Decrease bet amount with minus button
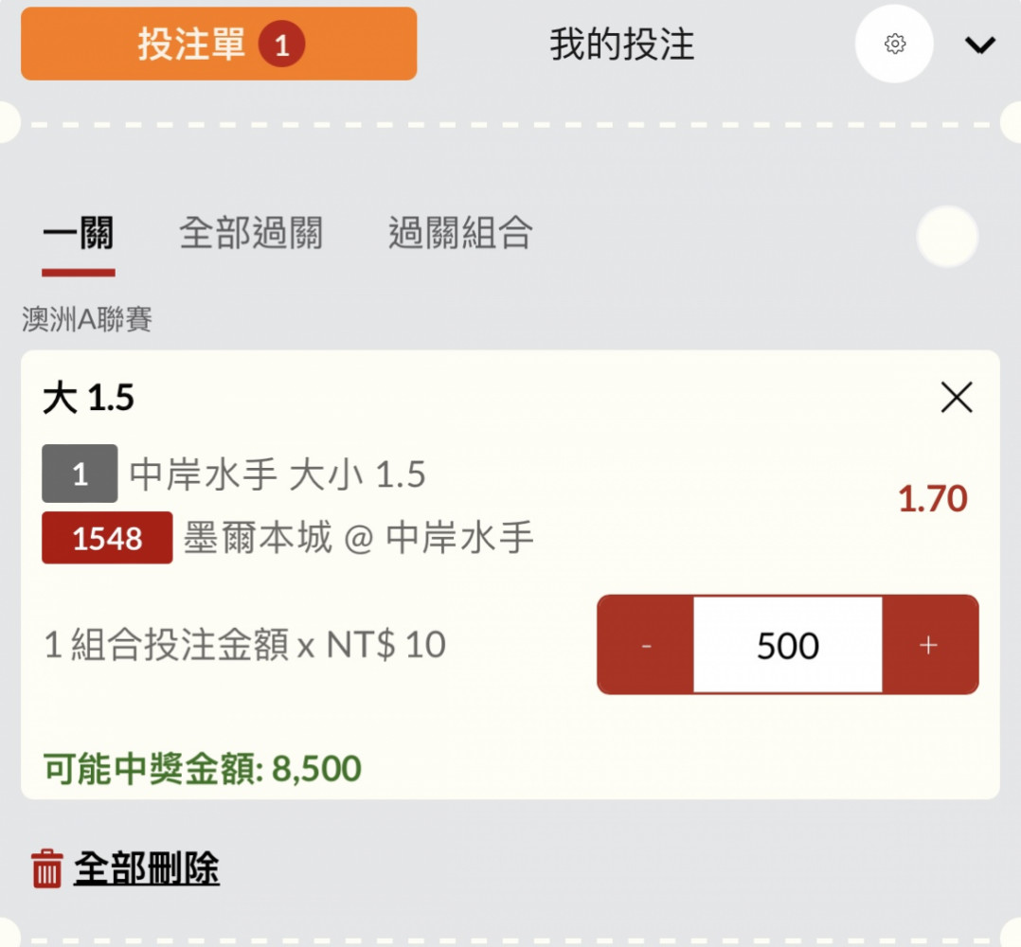Screen dimensions: 1021x947 click(645, 644)
